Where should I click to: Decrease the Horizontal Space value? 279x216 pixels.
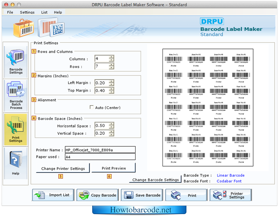111,127
